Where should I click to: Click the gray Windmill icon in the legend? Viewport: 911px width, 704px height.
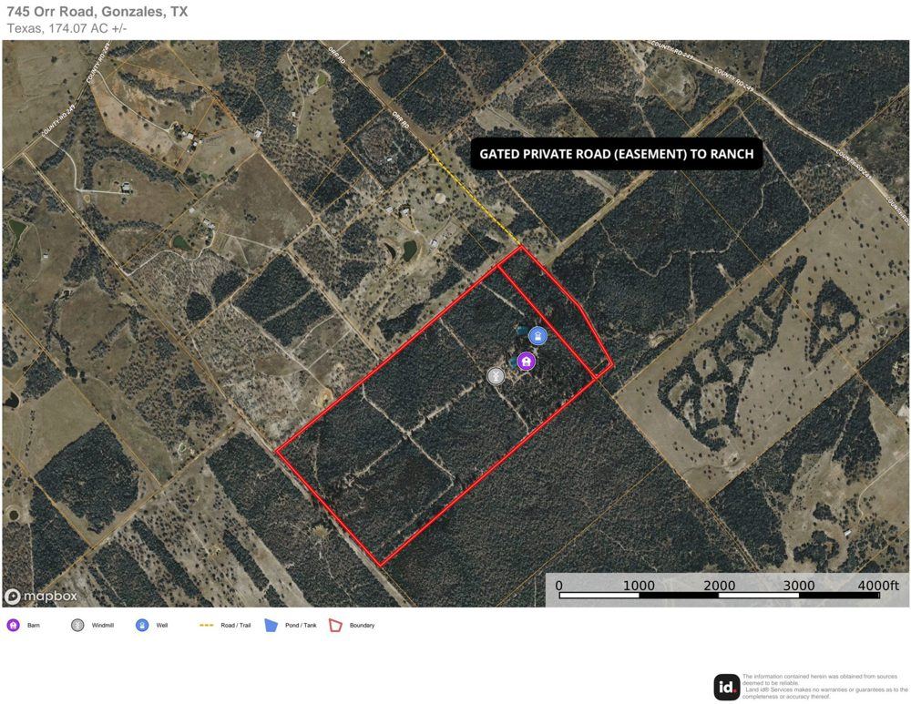[77, 625]
